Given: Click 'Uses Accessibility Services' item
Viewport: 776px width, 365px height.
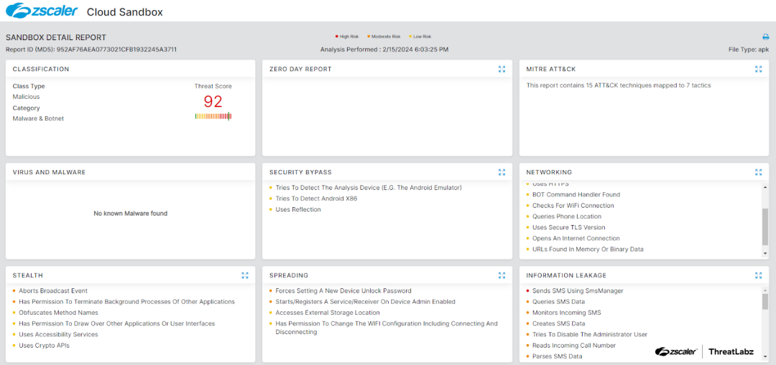Looking at the screenshot, I should click(58, 335).
